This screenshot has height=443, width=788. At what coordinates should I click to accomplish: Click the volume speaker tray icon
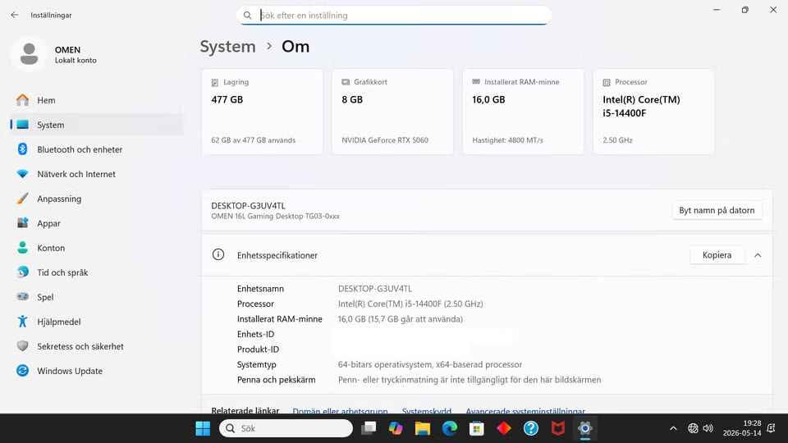click(x=708, y=428)
